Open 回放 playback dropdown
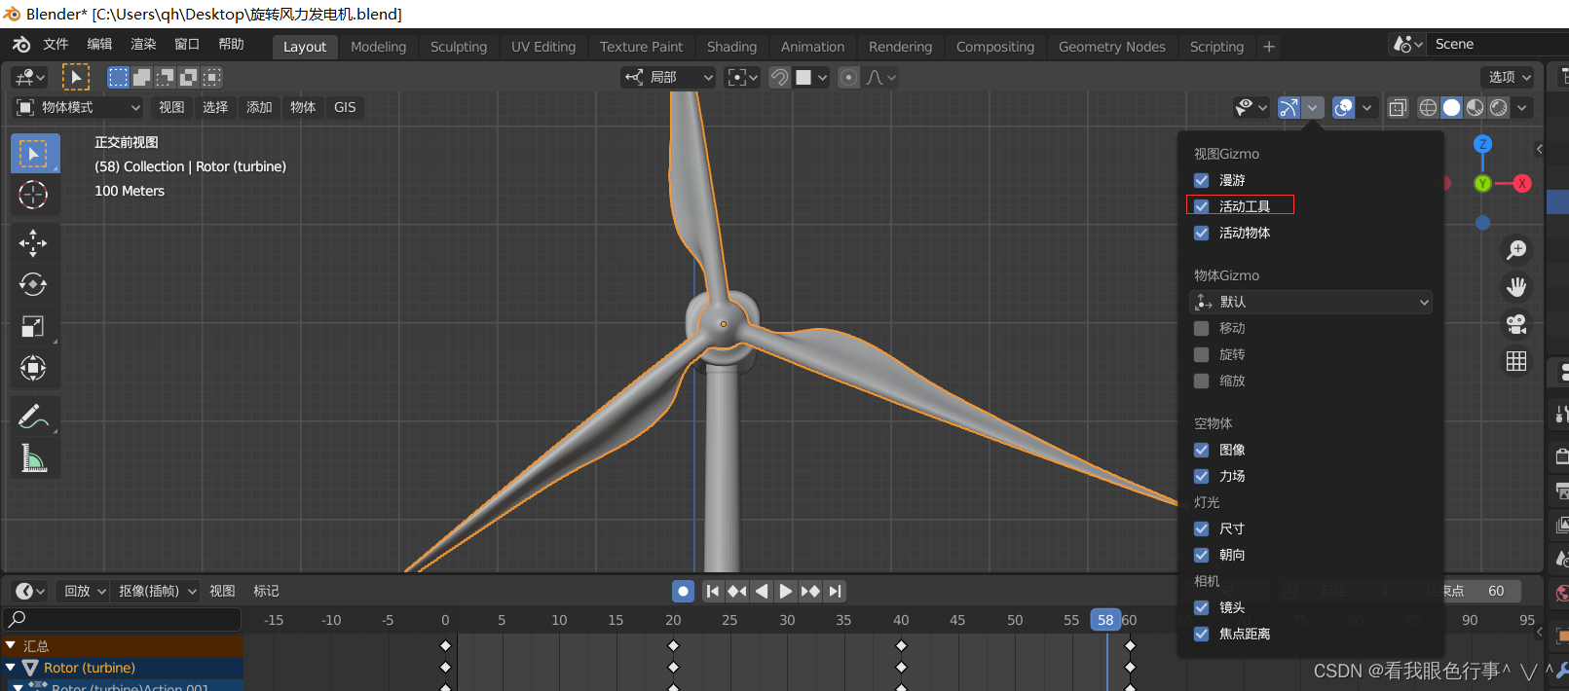The image size is (1569, 691). pyautogui.click(x=82, y=591)
